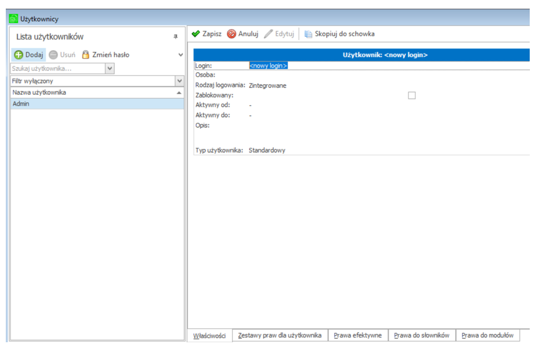This screenshot has width=543, height=348.
Task: Click the Usuń button label
Action: (68, 55)
